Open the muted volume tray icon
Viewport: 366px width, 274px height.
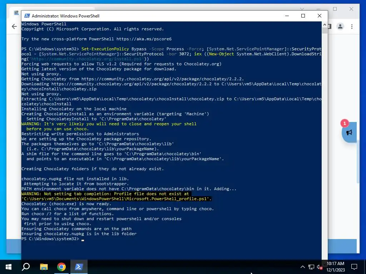319,267
